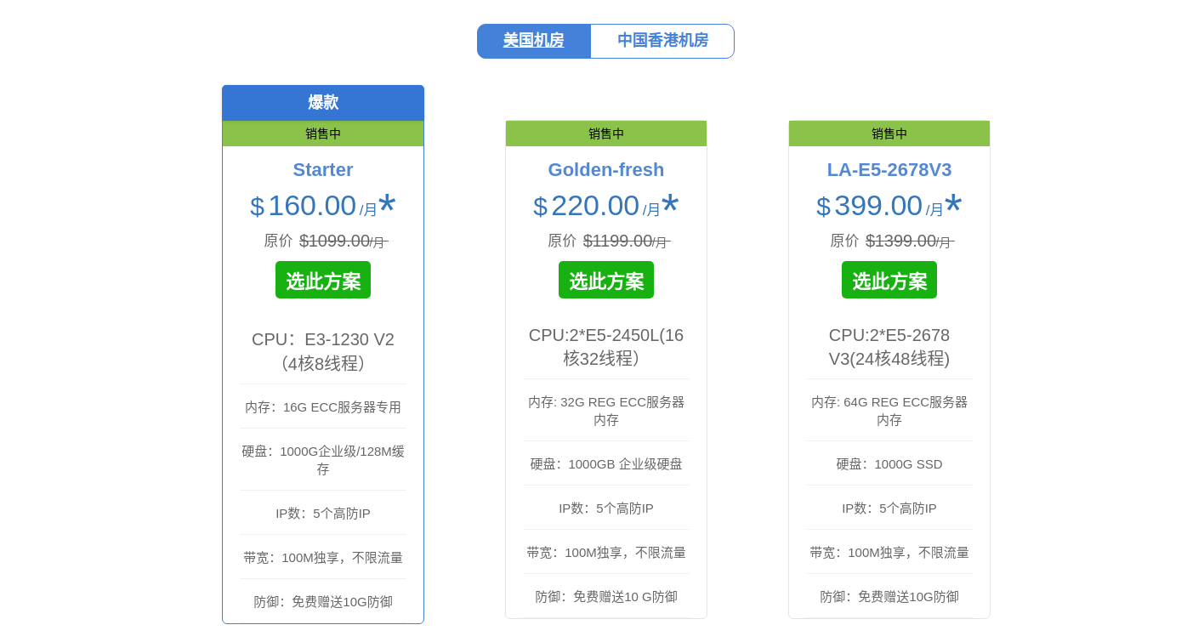Viewport: 1204px width, 642px height.
Task: Click the 爆款 badge above Starter
Action: point(323,103)
